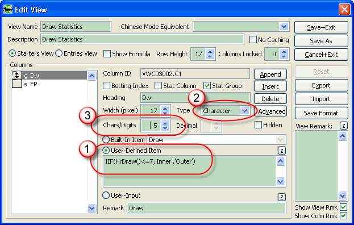The image size is (354, 225).
Task: Increase the Columns Locked value
Action: coord(284,52)
